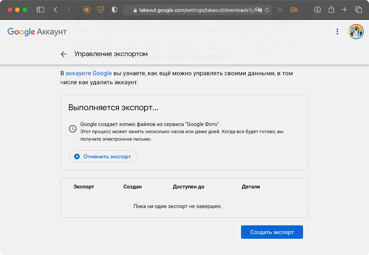Image resolution: width=369 pixels, height=255 pixels.
Task: Open the RSS feed extension icon
Action: click(280, 10)
